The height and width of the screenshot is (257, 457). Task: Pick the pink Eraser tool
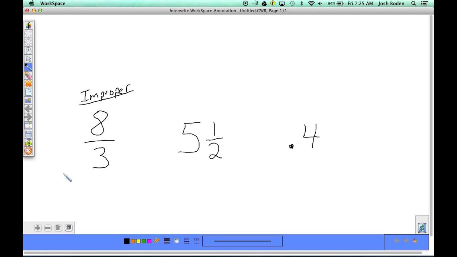pyautogui.click(x=29, y=75)
